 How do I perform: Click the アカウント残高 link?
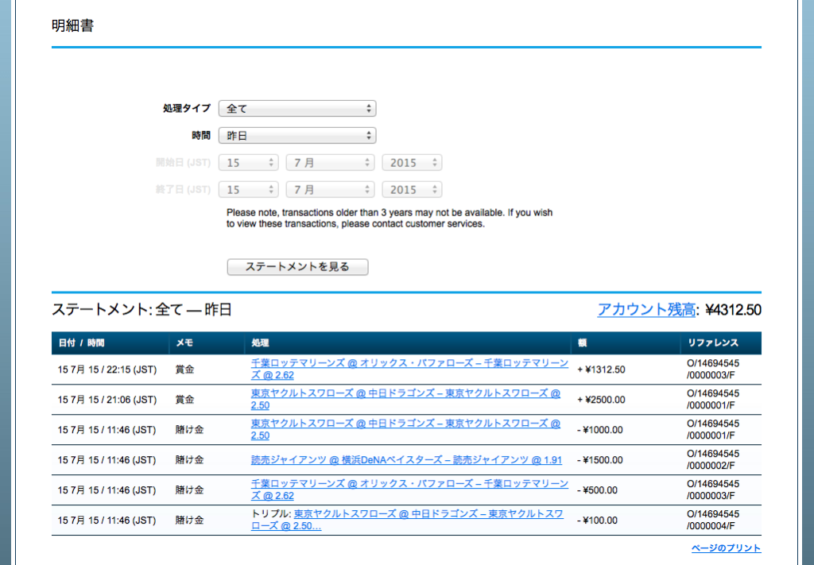pyautogui.click(x=645, y=310)
